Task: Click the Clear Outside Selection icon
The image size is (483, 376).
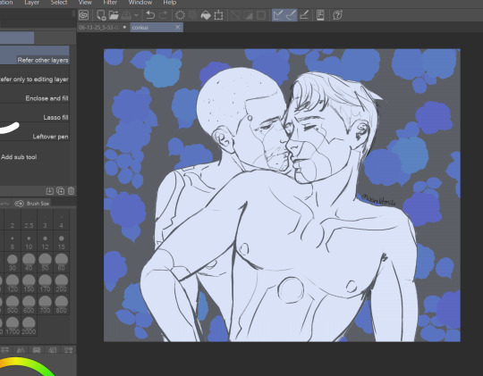Action: [193, 15]
